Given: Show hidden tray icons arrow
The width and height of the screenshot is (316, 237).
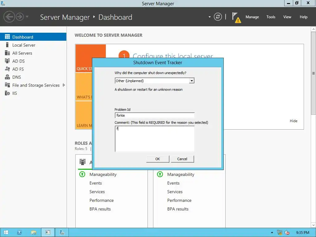Looking at the screenshot, I should coord(272,233).
